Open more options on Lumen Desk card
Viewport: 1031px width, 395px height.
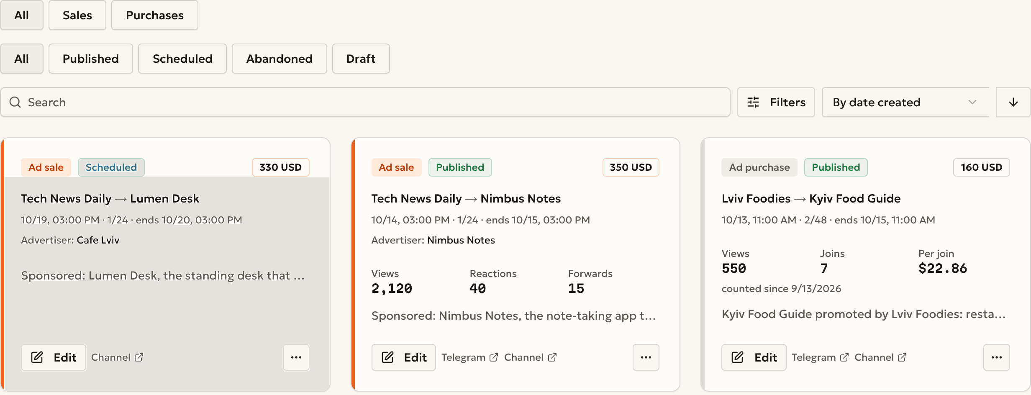pos(296,357)
